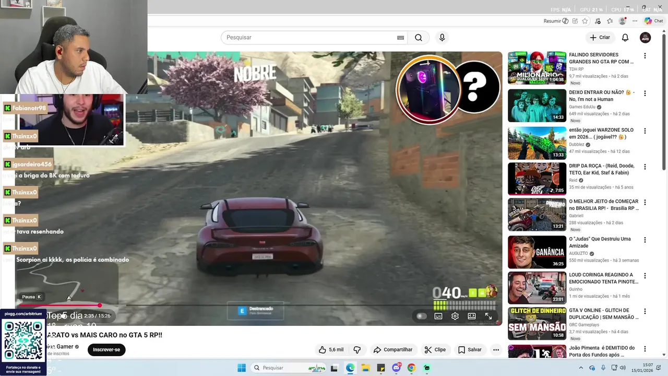This screenshot has width=668, height=376.
Task: Dislike the video
Action: pos(357,350)
